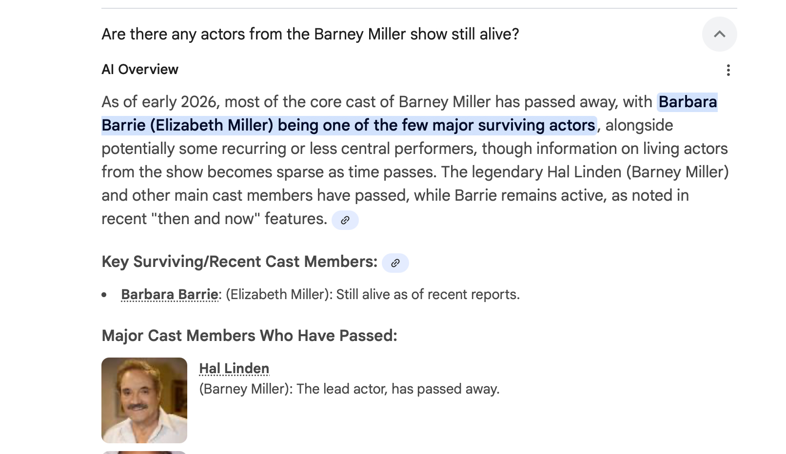Click the 'AI Overview' label
The height and width of the screenshot is (454, 786).
[140, 70]
